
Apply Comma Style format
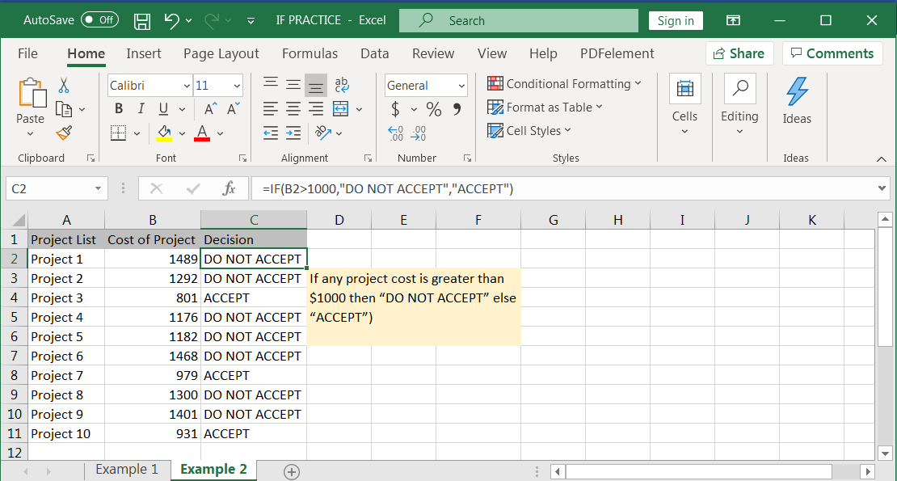457,108
